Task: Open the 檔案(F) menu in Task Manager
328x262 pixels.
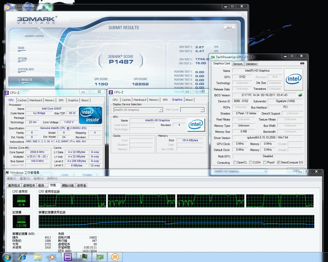Action: [x=11, y=179]
